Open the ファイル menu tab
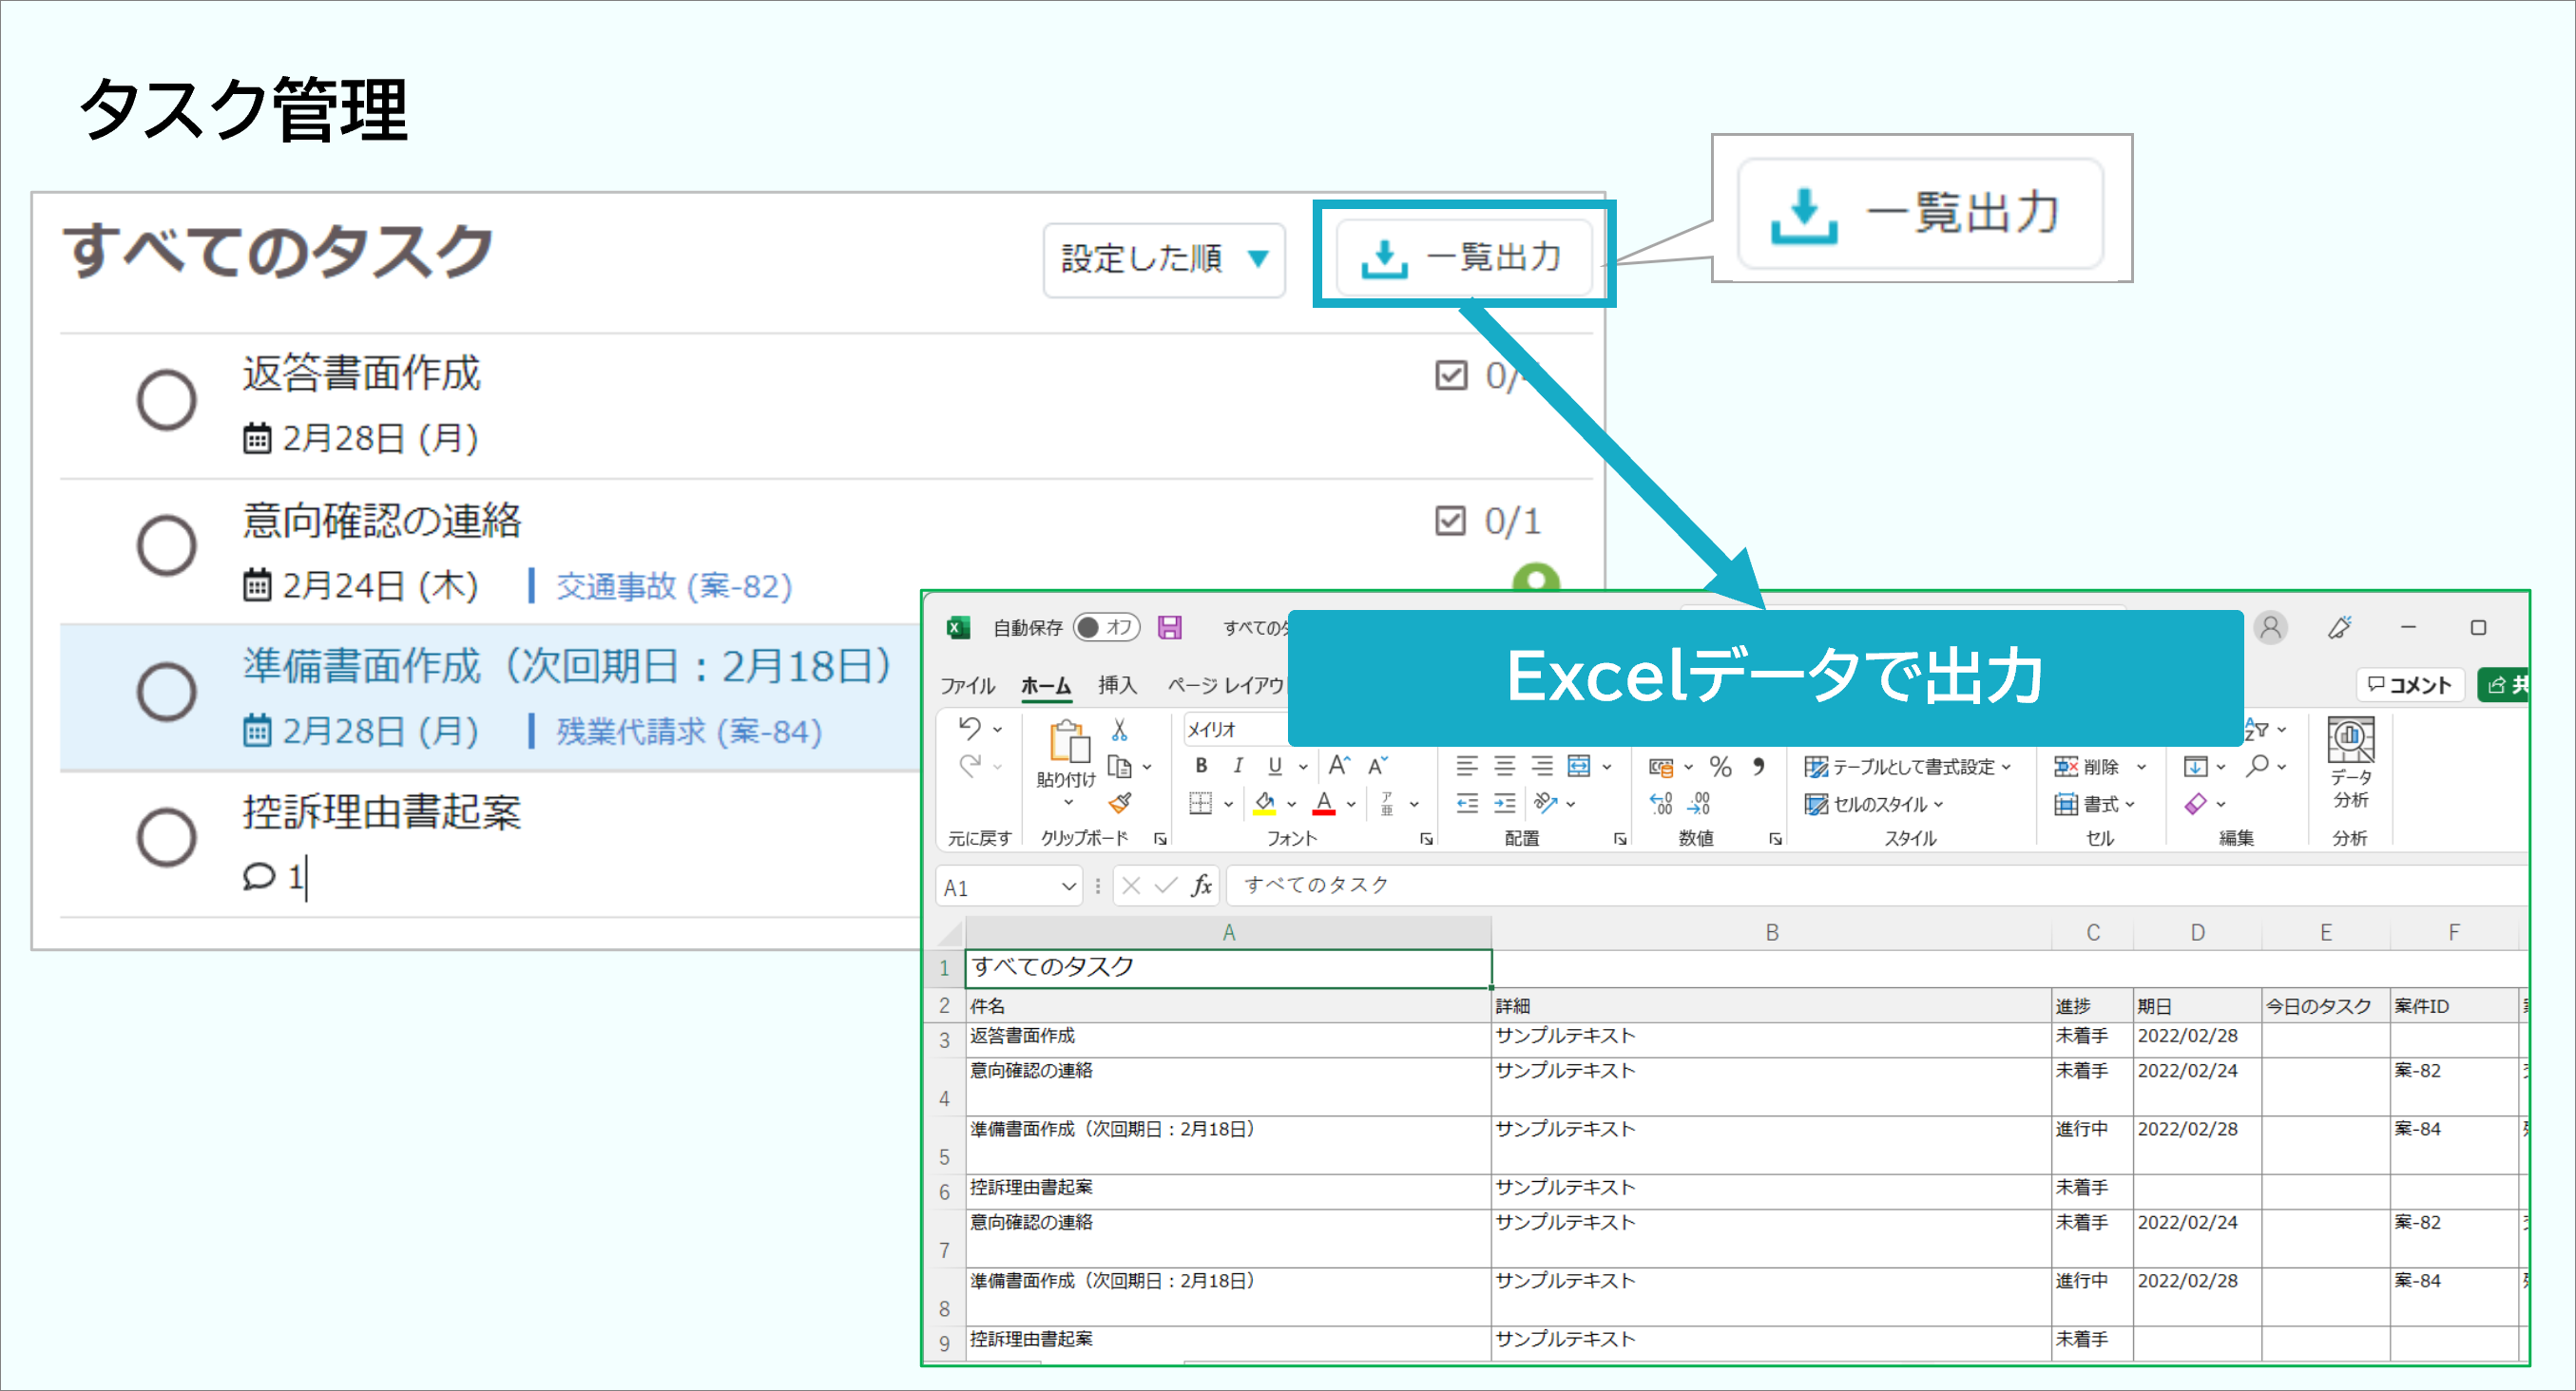 967,685
